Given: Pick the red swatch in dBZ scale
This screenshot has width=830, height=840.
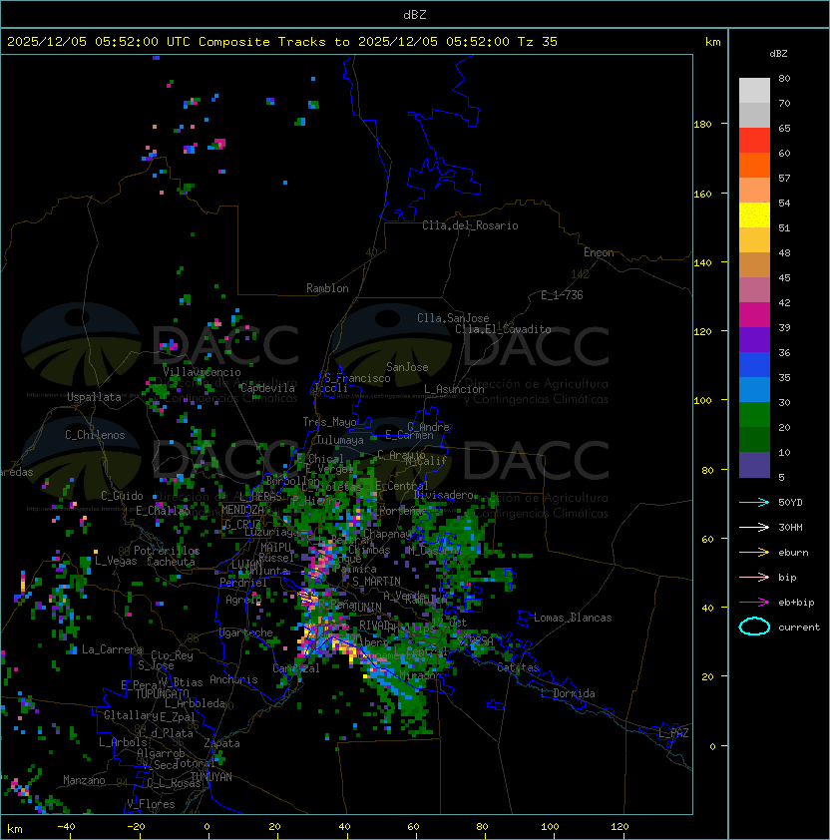Looking at the screenshot, I should (754, 141).
